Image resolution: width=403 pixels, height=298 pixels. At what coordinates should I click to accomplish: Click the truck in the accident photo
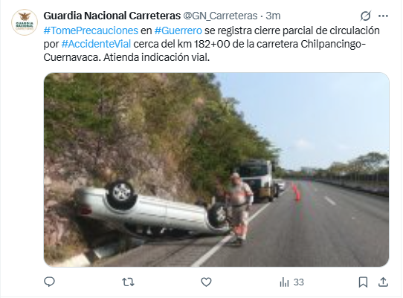click(258, 180)
